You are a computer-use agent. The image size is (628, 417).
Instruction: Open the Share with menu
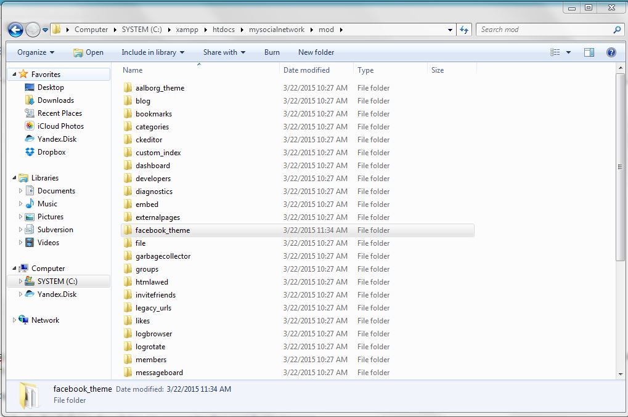[224, 52]
